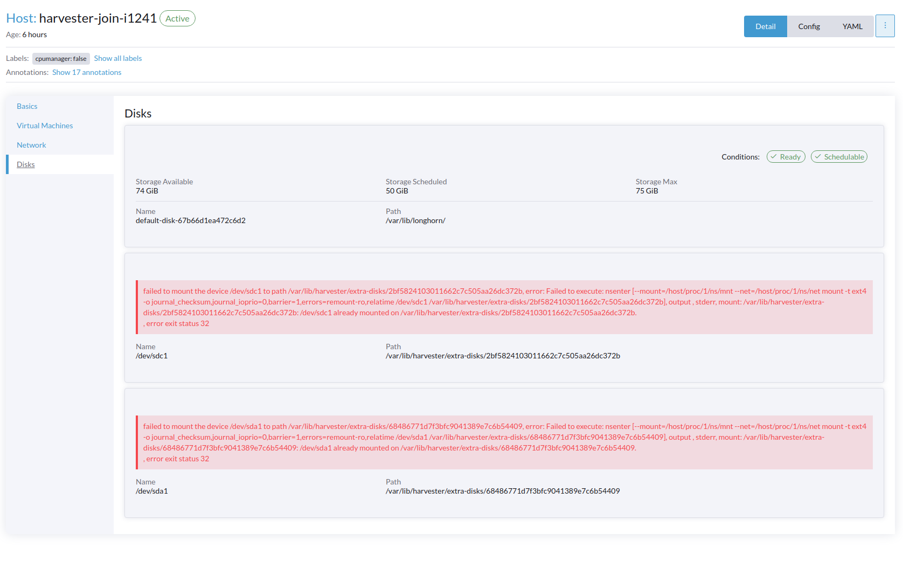Click the 74 GiB storage available value
903x561 pixels.
(x=147, y=191)
